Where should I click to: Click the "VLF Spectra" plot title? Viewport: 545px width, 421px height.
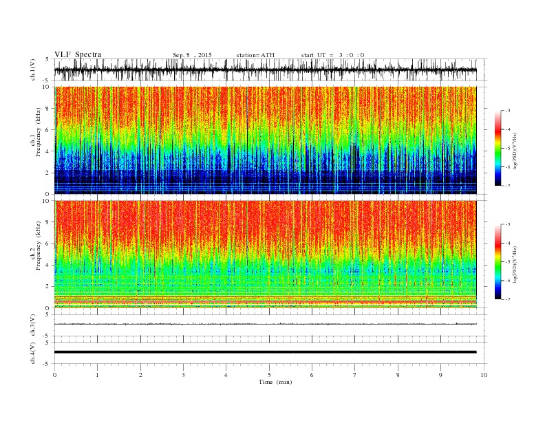click(x=78, y=54)
